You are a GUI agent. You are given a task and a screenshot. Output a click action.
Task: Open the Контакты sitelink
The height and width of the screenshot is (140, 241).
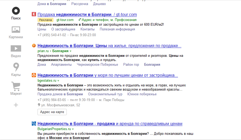pyautogui.click(x=87, y=29)
